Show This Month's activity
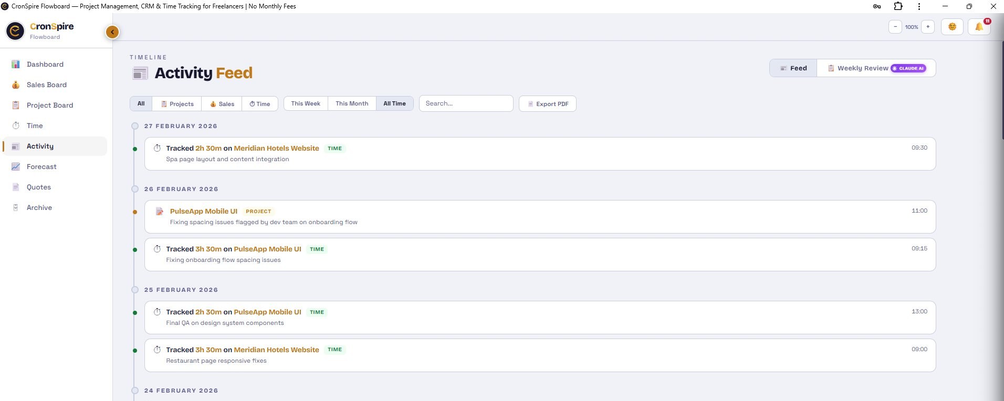Viewport: 1004px width, 401px height. tap(352, 103)
